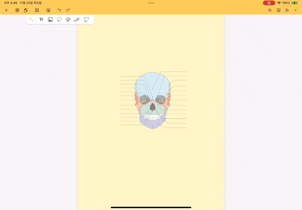Open the sticker tool

68,19
